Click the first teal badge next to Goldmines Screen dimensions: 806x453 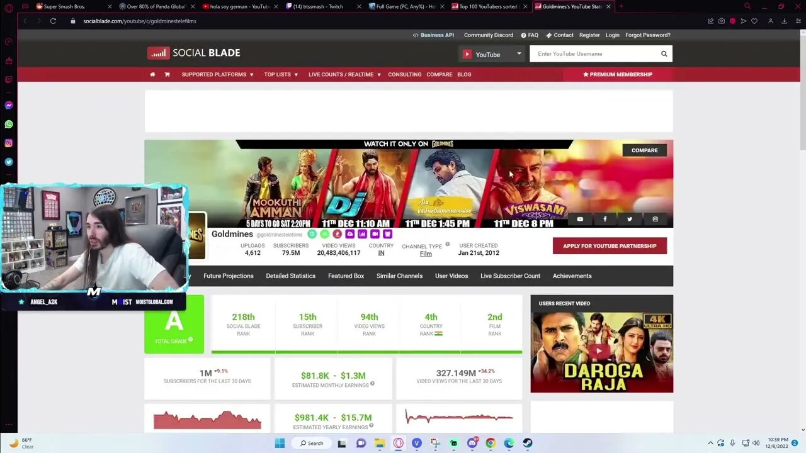coord(312,234)
